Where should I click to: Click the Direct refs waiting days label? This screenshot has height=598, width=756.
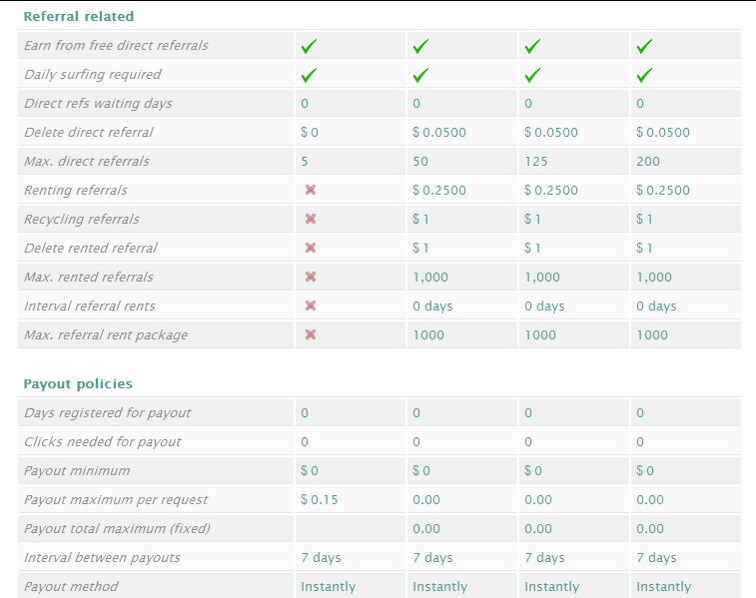(98, 103)
